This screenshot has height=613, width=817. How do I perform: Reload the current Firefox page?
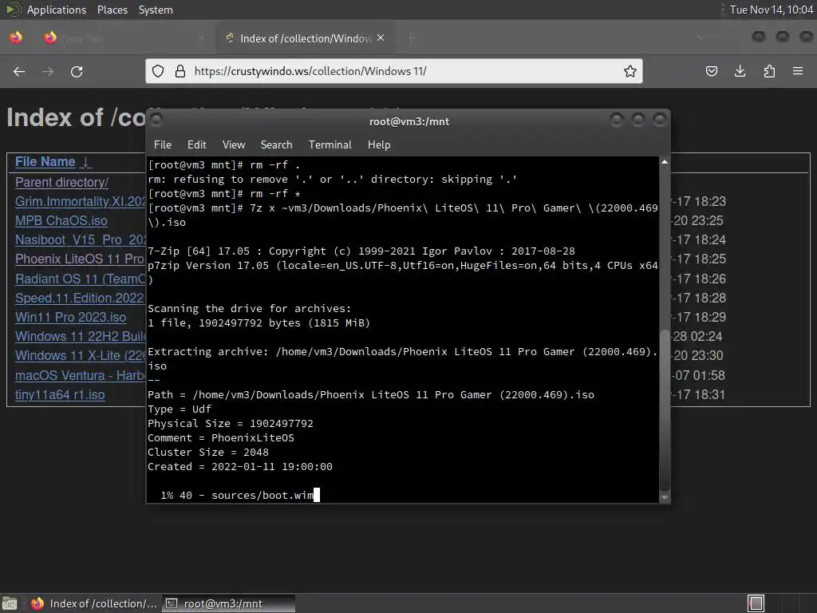coord(77,71)
